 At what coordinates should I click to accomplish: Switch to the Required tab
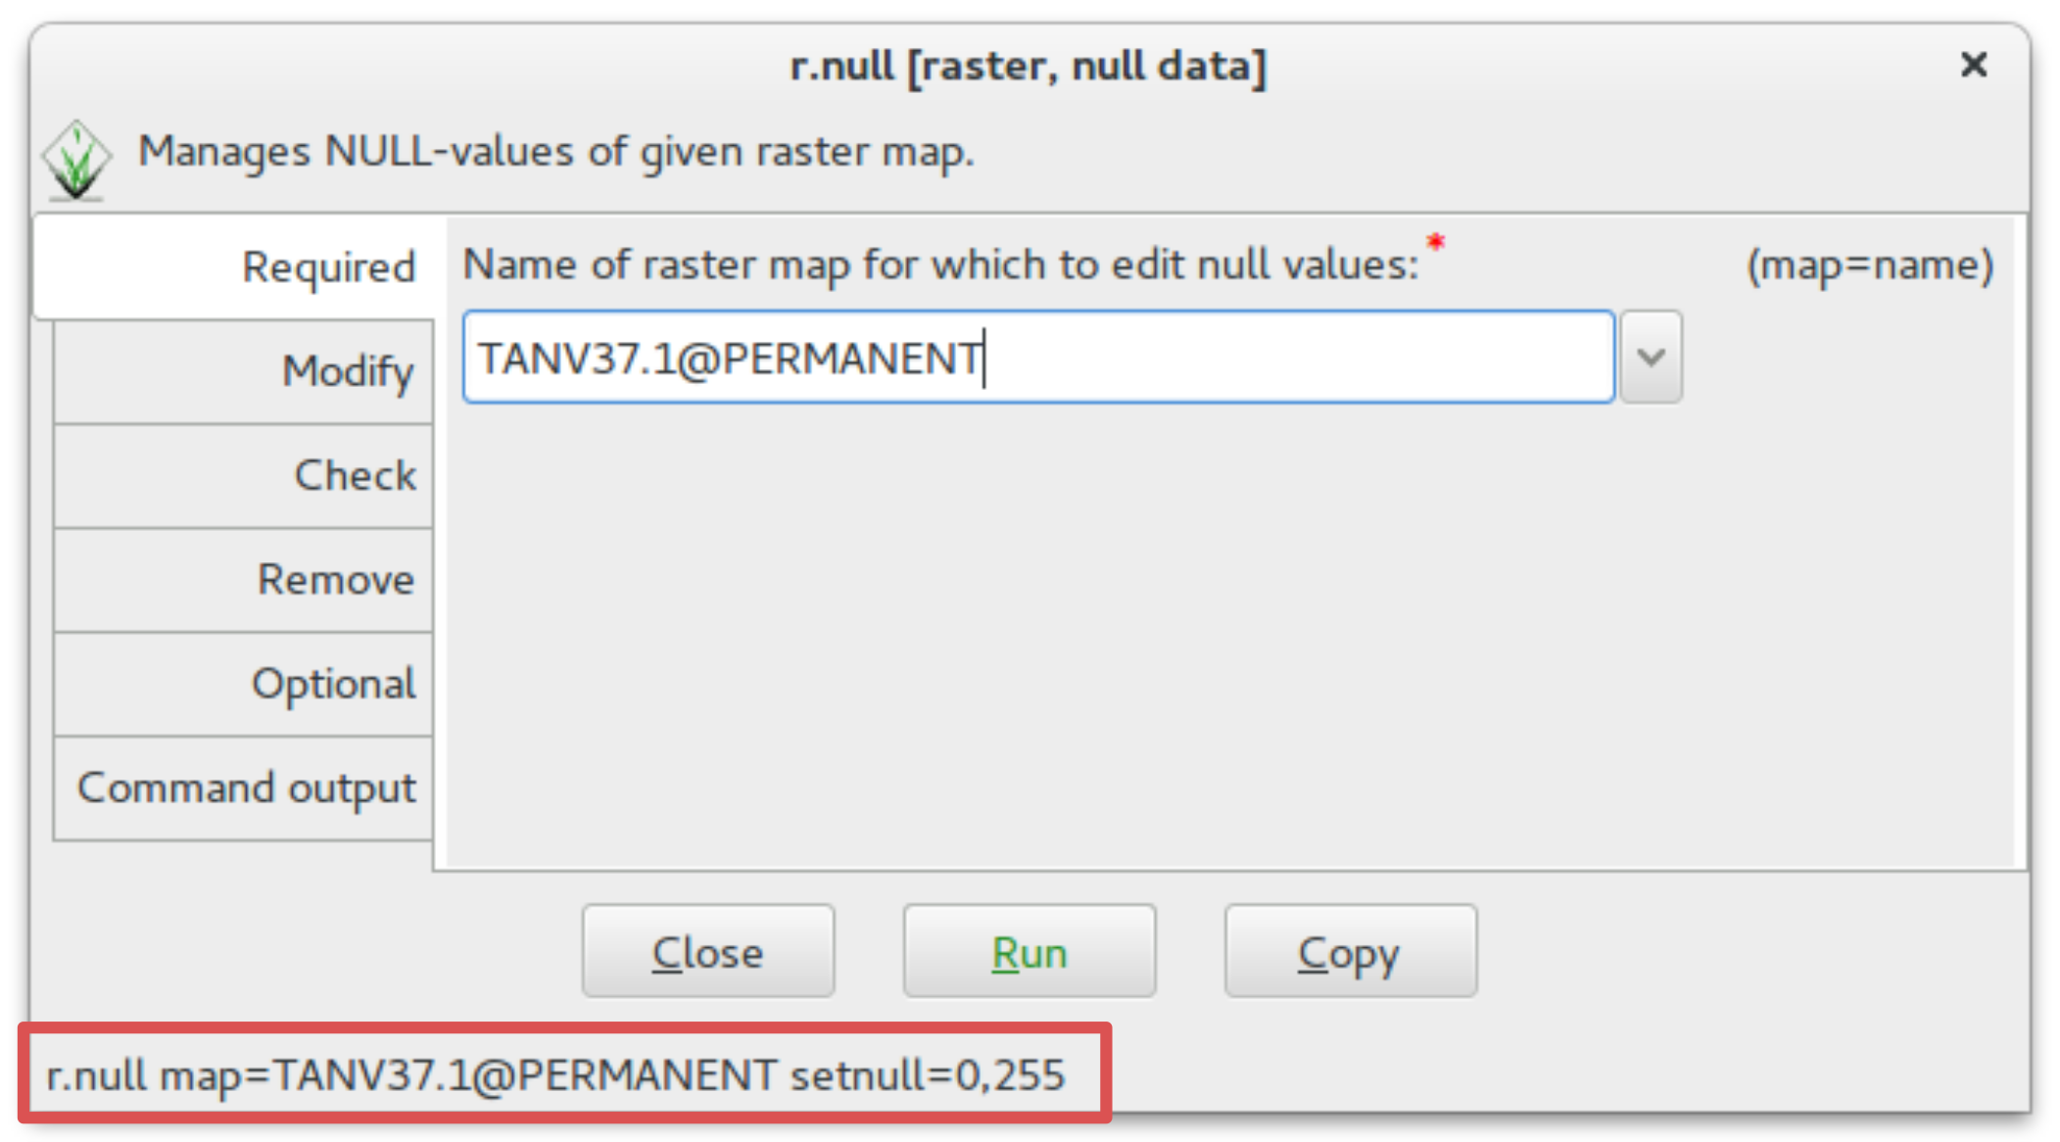(x=235, y=266)
